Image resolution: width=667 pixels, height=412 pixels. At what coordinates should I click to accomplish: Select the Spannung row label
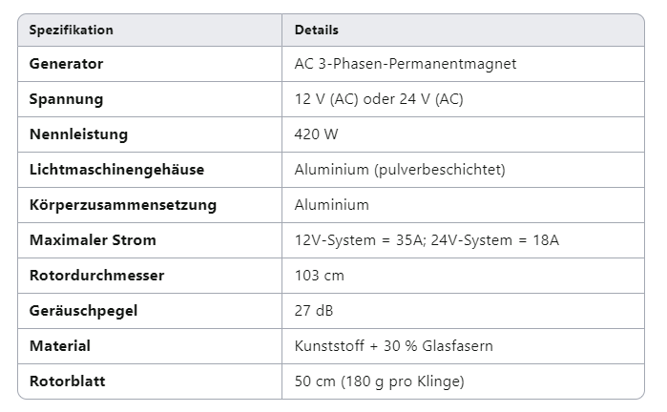66,99
